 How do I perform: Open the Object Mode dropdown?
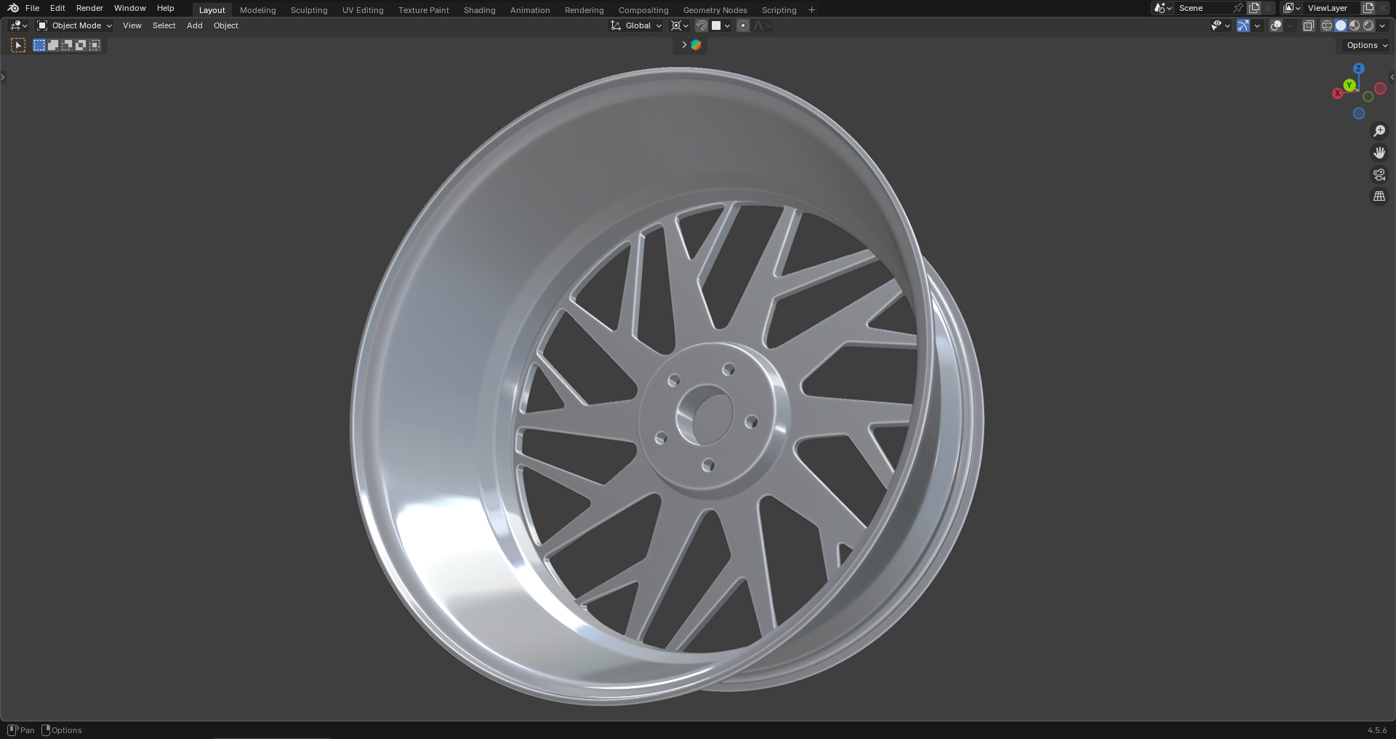(x=74, y=25)
